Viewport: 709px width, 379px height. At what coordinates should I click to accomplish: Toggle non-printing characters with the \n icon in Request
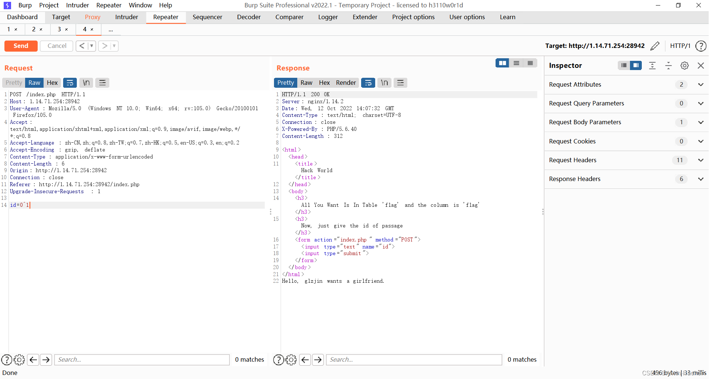click(86, 83)
